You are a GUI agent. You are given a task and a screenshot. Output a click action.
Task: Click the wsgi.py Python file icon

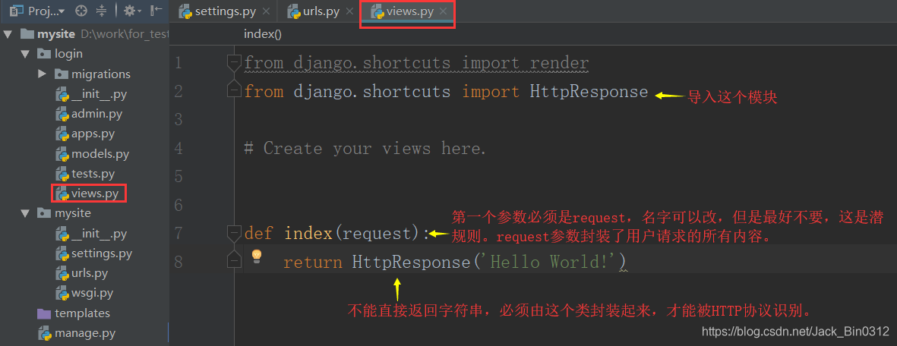pos(62,294)
